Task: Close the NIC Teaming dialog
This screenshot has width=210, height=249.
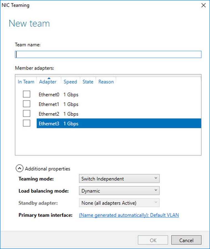Action: point(203,5)
